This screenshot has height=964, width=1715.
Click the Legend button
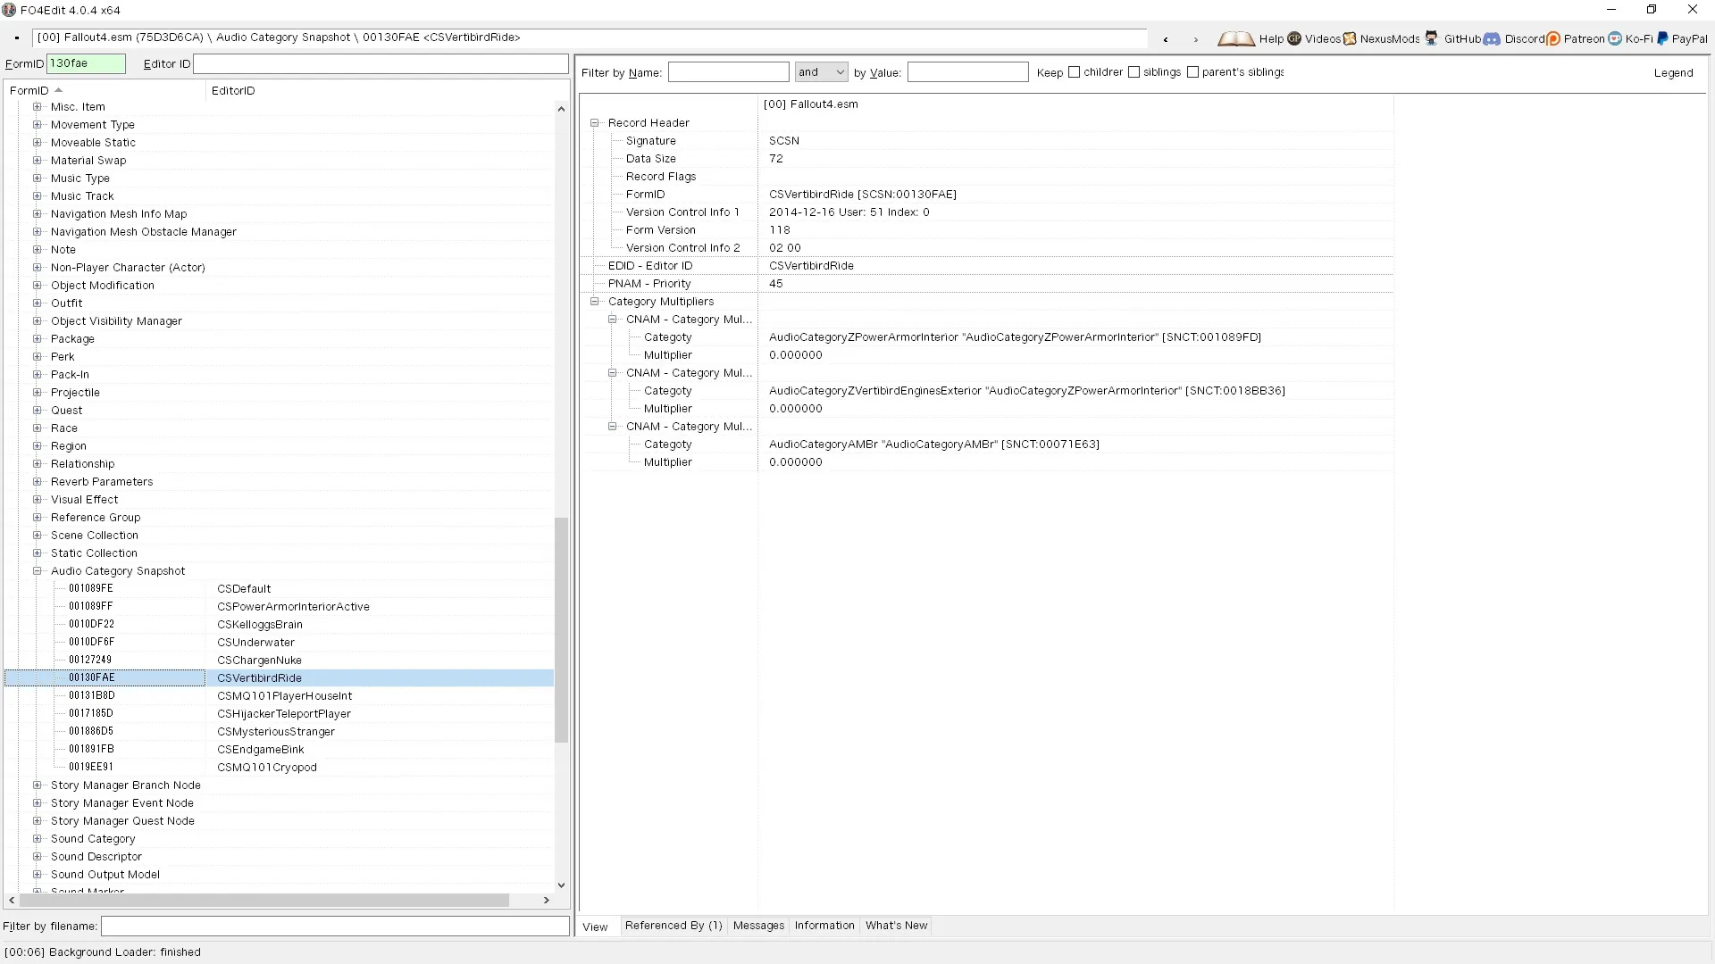(1673, 73)
